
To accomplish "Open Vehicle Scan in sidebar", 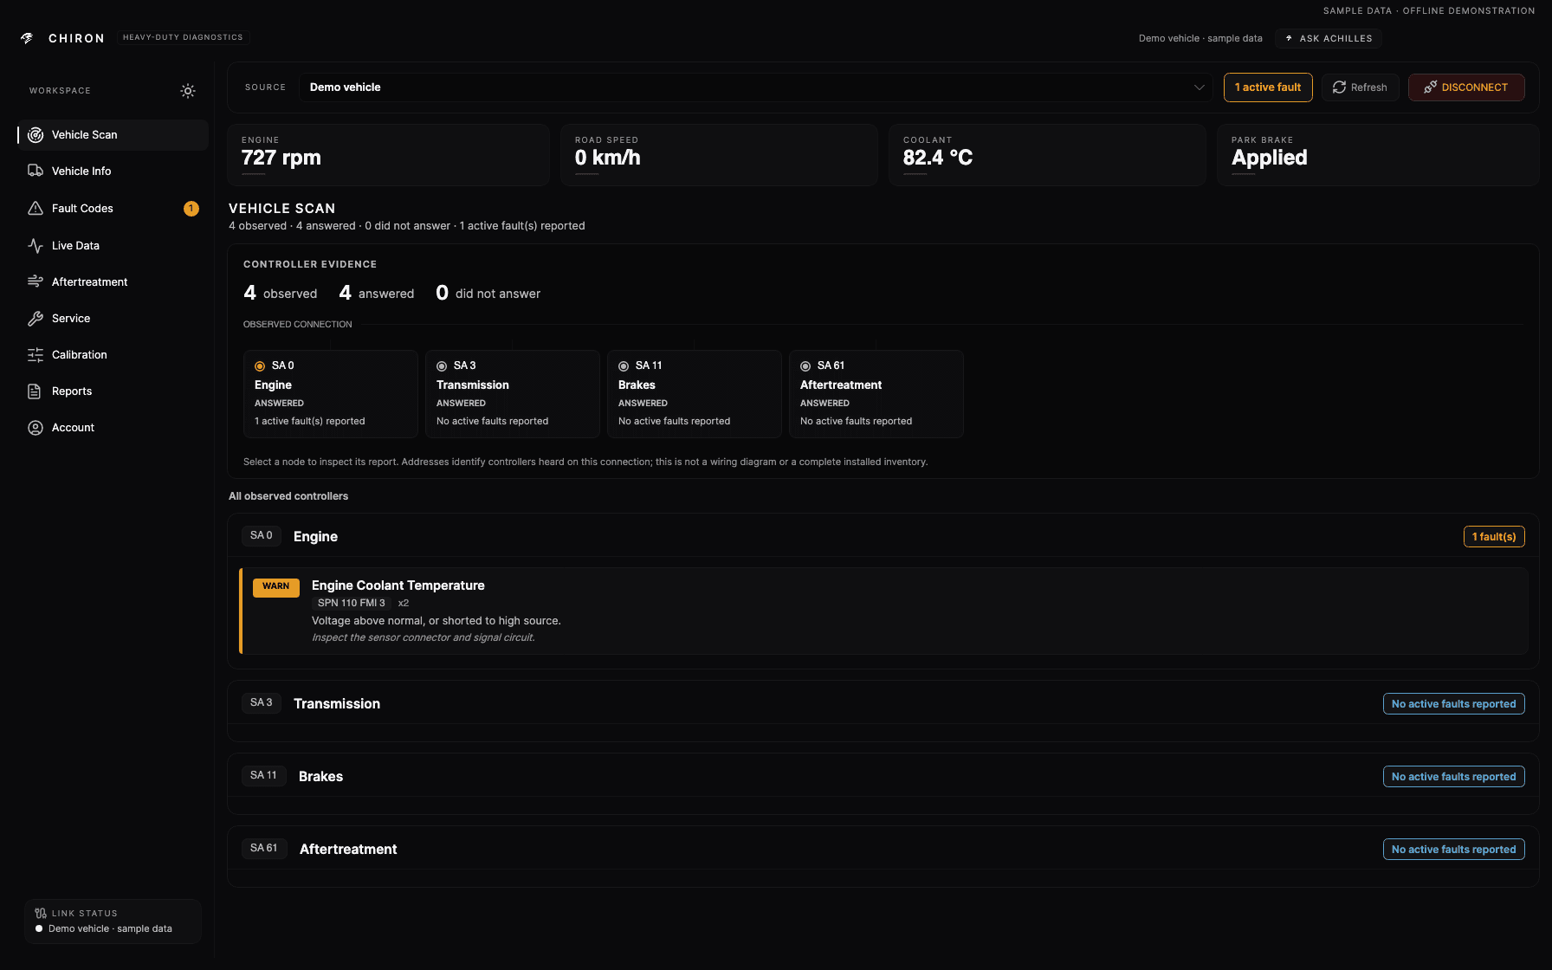I will tap(113, 135).
